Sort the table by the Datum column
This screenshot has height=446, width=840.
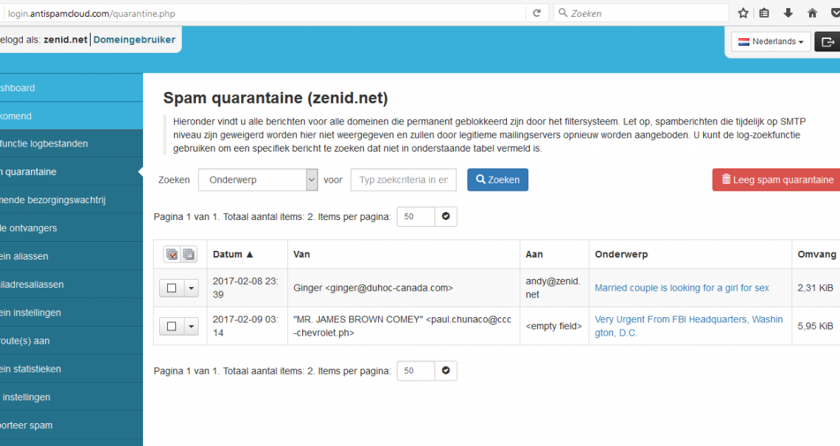[x=233, y=255]
